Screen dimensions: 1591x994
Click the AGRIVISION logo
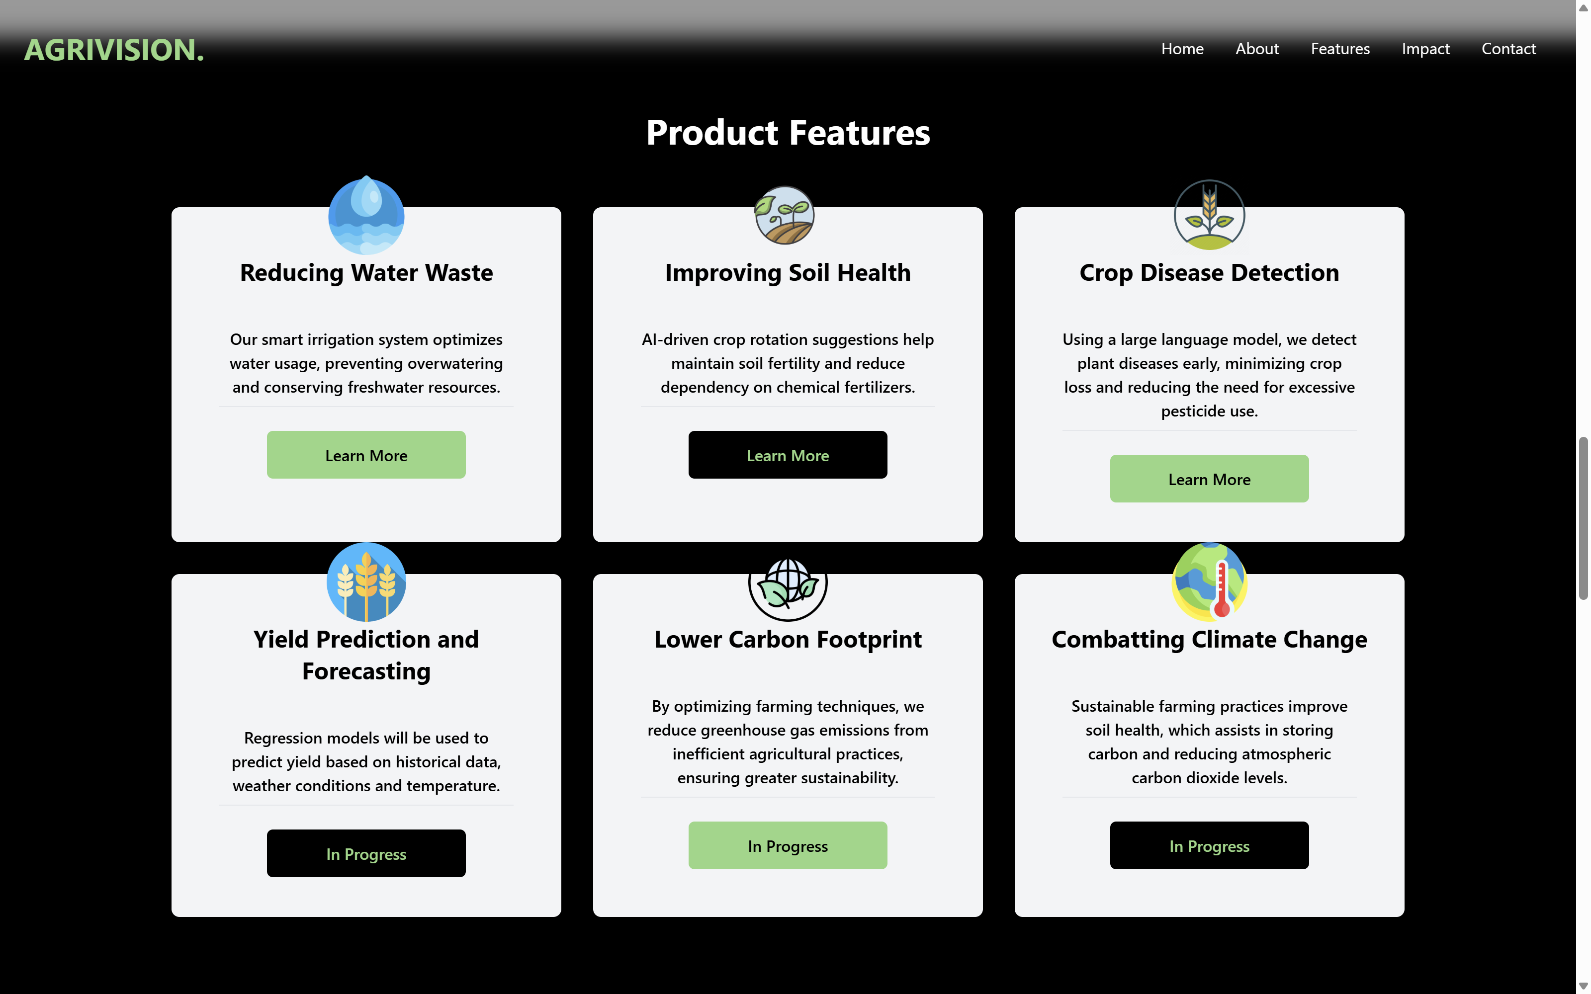click(114, 50)
